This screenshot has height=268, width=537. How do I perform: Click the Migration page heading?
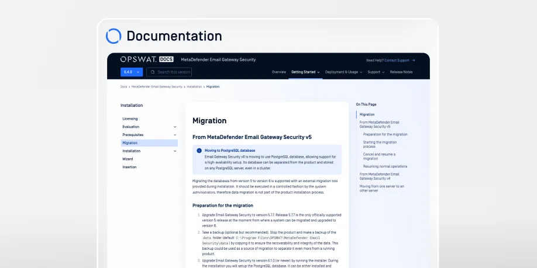pos(209,121)
